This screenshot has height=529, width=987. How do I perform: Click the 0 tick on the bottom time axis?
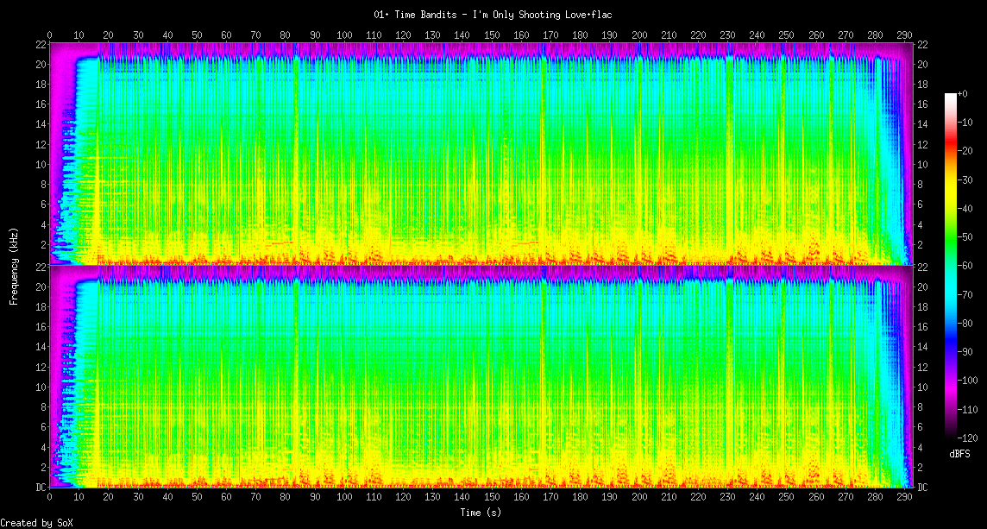(x=49, y=498)
